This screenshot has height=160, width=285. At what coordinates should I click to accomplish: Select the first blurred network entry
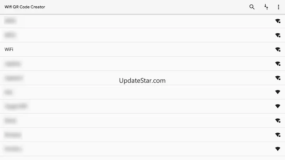[x=143, y=21]
